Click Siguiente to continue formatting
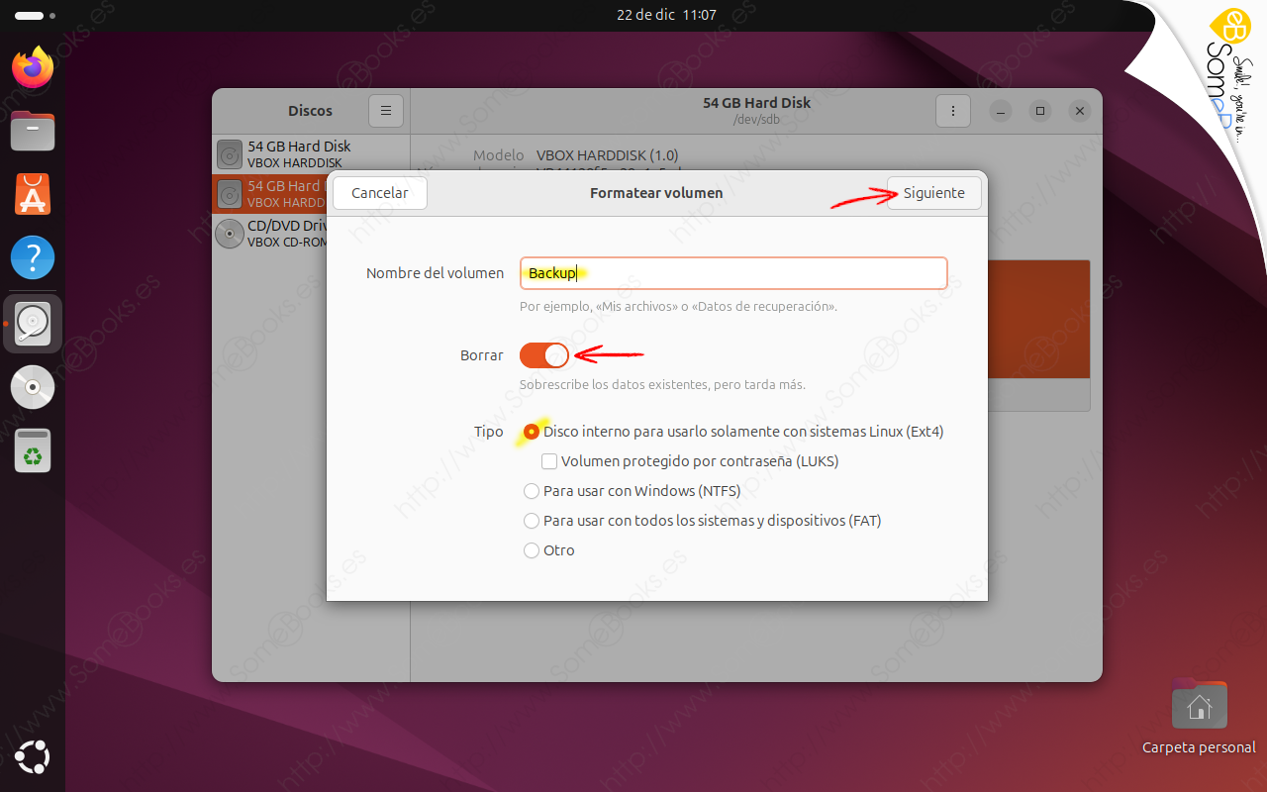Screen dimensions: 1267x792 coord(933,193)
